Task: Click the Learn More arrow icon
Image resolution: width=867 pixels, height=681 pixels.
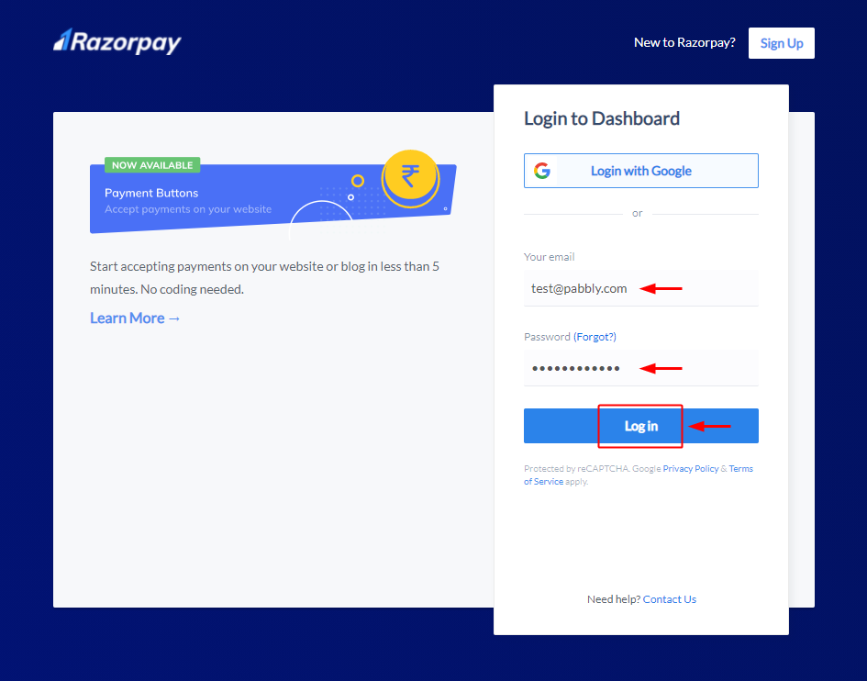Action: click(x=174, y=318)
